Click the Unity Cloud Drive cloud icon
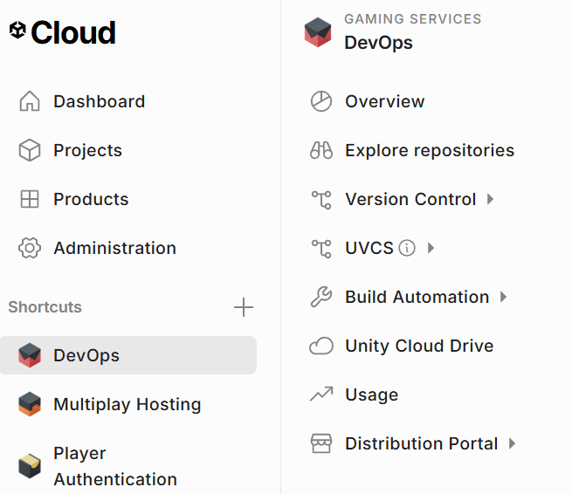Viewport: 572px width, 494px height. pos(321,346)
